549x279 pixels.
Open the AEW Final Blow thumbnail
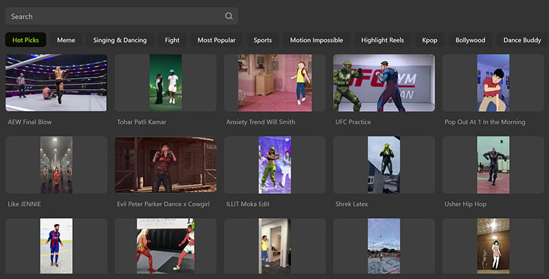[x=56, y=83]
